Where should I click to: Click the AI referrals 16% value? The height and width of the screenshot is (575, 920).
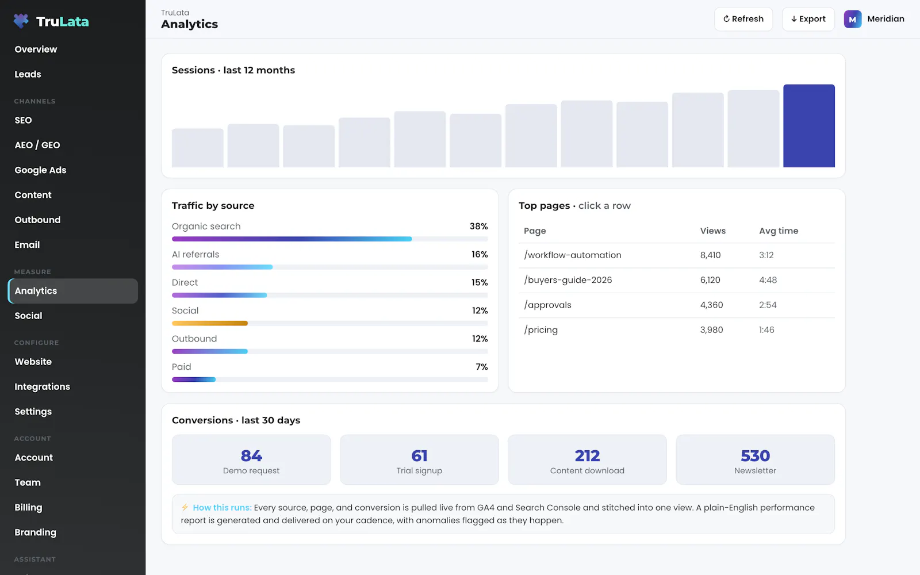480,254
